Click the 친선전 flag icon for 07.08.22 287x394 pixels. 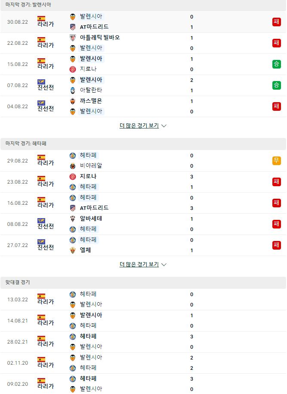tap(41, 81)
